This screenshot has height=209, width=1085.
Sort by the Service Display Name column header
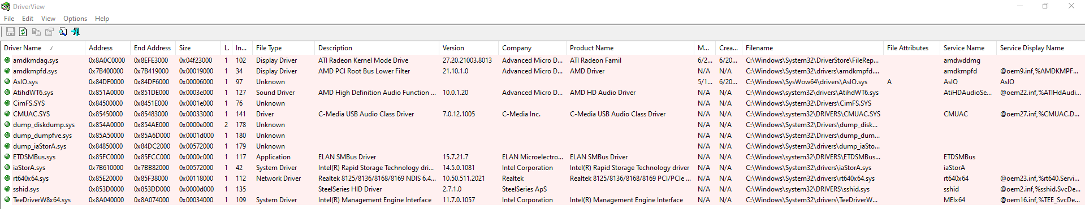tap(1040, 48)
